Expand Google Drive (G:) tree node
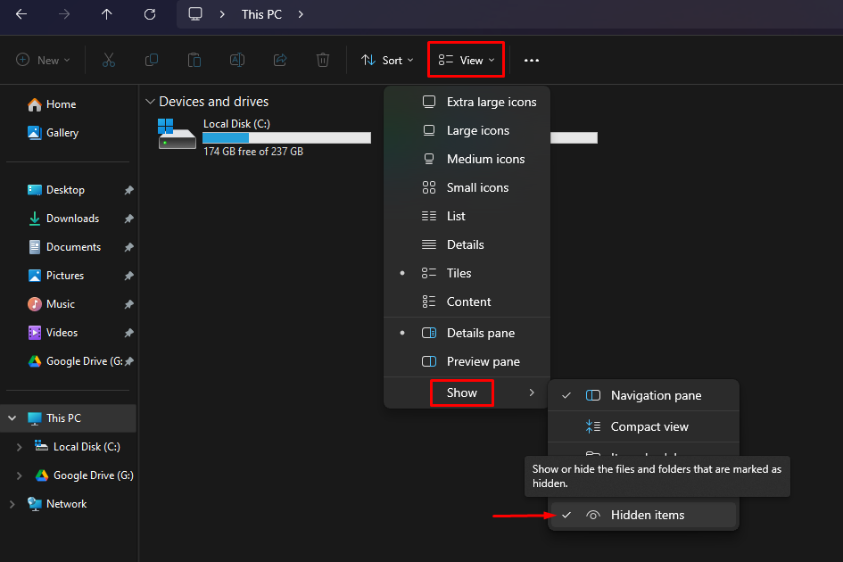843x562 pixels. click(20, 475)
